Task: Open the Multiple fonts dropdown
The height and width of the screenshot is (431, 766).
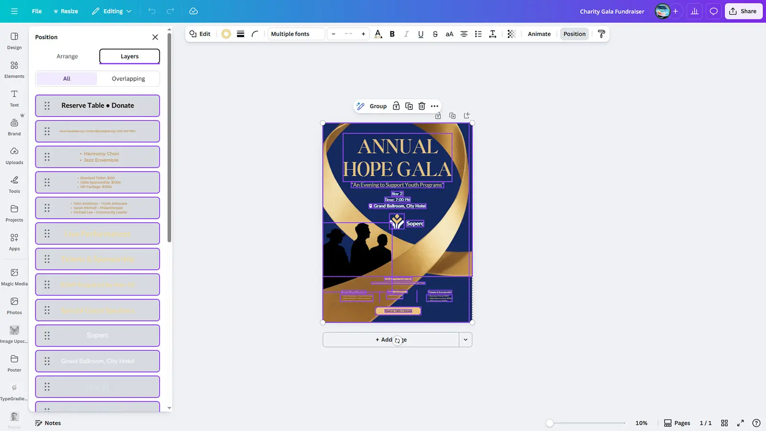Action: click(x=295, y=34)
